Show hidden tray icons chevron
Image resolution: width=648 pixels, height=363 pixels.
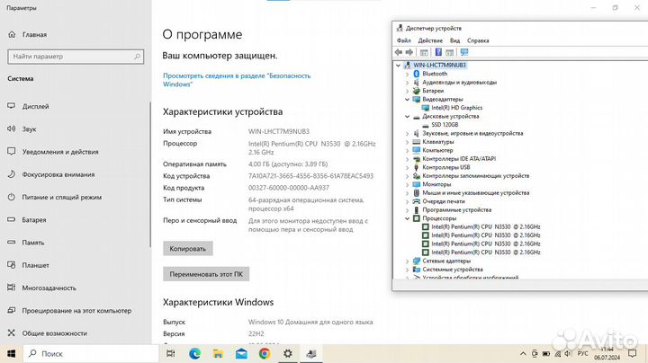pos(523,354)
